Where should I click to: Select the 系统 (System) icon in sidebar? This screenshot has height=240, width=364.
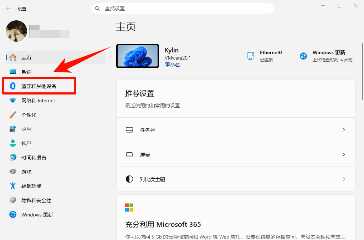point(13,72)
